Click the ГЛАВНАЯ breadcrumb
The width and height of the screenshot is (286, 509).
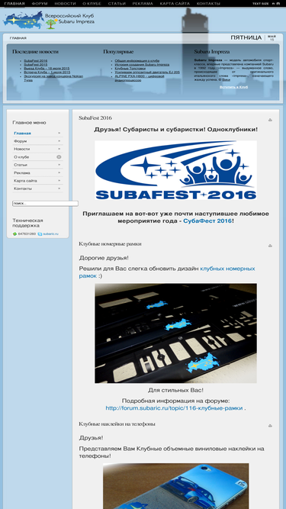click(x=18, y=38)
